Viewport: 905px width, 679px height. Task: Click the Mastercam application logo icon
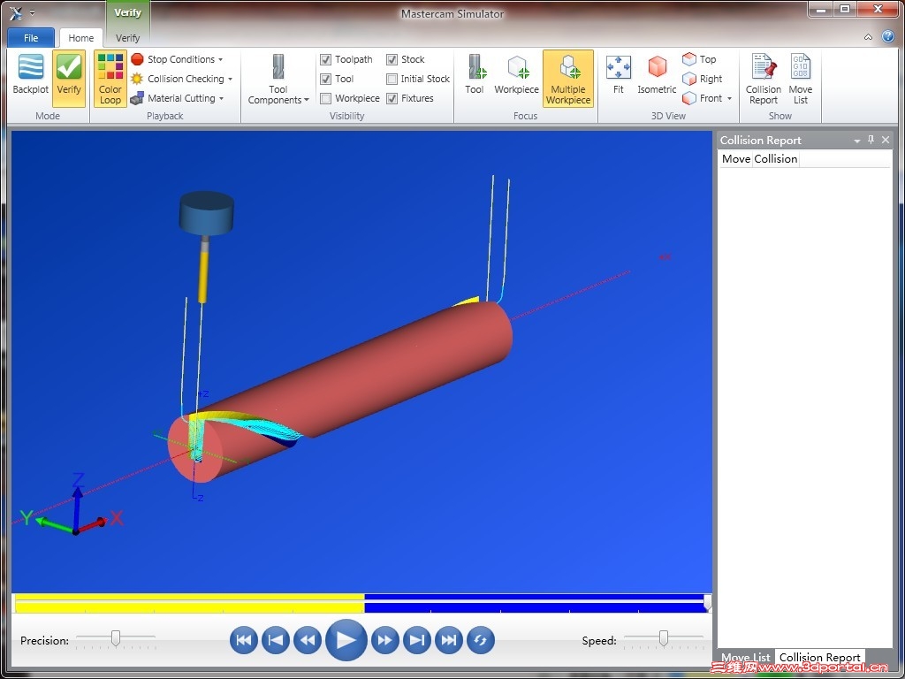coord(16,12)
